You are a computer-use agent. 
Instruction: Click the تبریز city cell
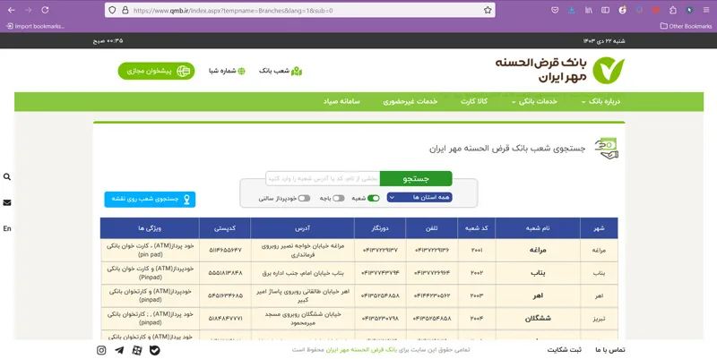coord(599,319)
